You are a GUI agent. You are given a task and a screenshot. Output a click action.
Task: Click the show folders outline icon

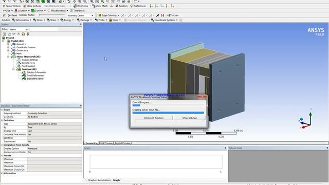click(23, 34)
